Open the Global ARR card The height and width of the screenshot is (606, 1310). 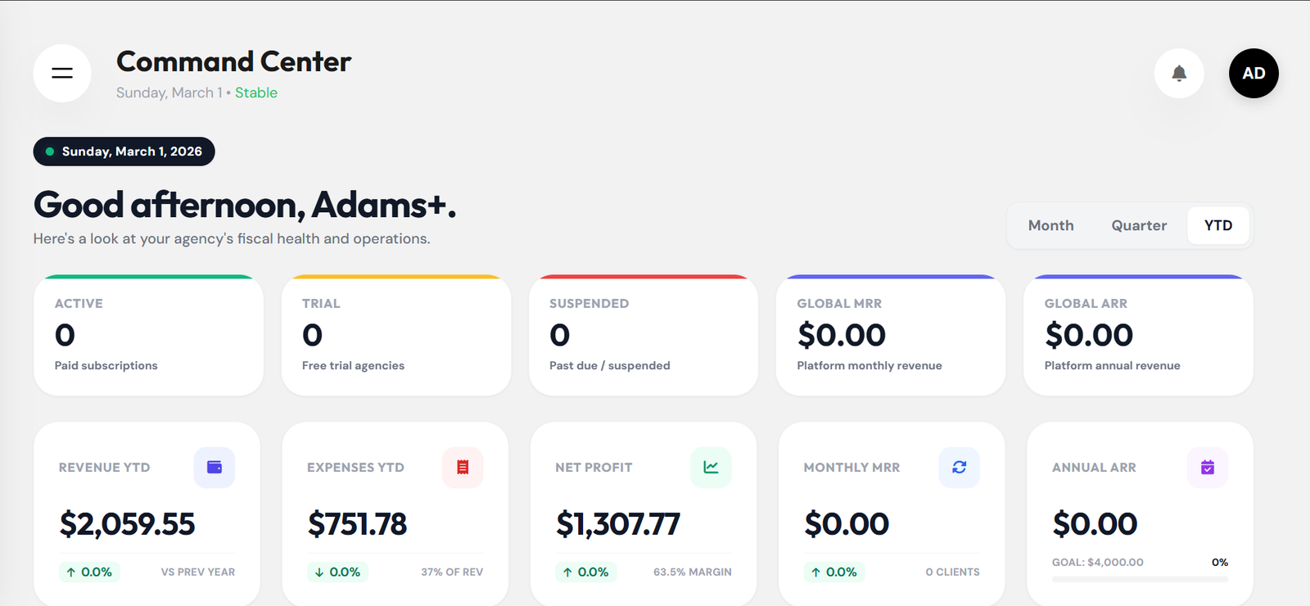[1138, 336]
